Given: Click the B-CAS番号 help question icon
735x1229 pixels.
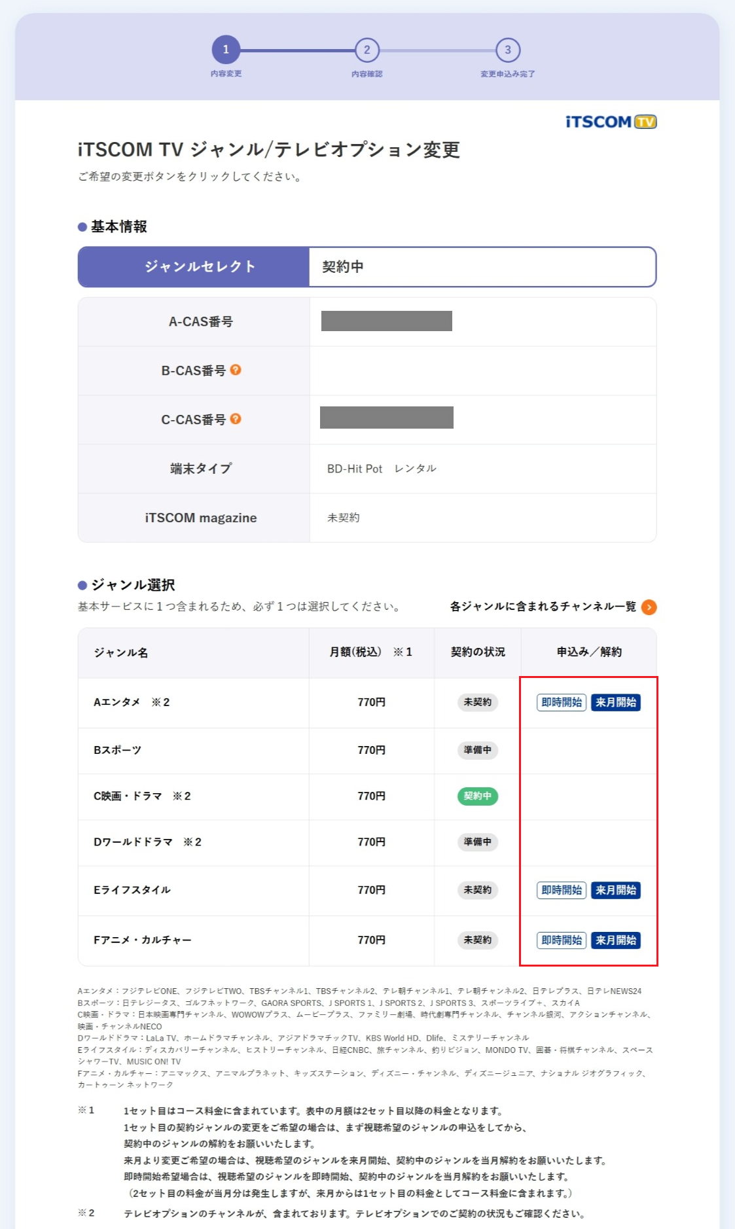Looking at the screenshot, I should 236,370.
